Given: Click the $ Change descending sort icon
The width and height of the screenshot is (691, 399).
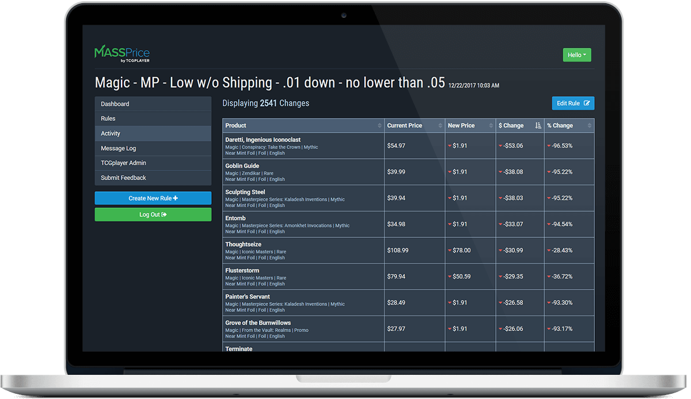Looking at the screenshot, I should click(538, 126).
